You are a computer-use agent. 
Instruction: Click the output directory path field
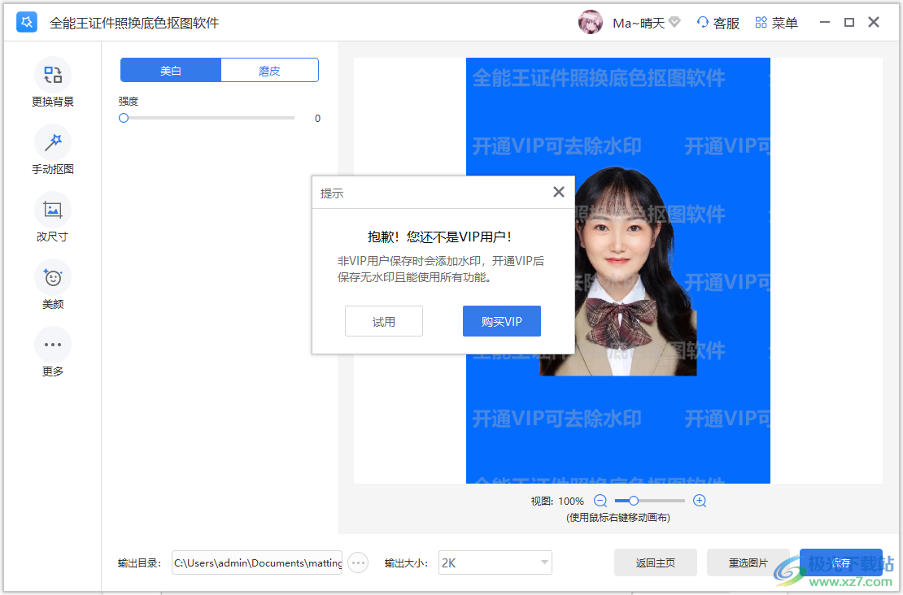(x=257, y=562)
